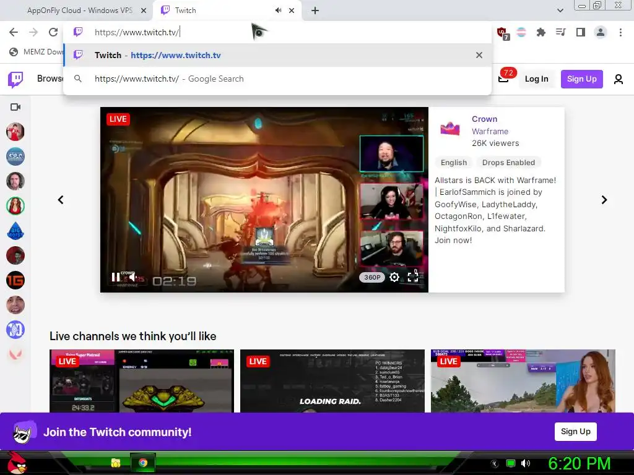Viewport: 634px width, 475px height.
Task: Reload the page with the refresh button
Action: pos(53,32)
